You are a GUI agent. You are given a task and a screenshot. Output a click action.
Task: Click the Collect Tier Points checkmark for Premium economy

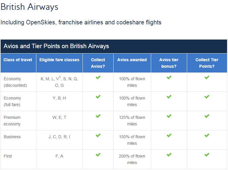207,116
